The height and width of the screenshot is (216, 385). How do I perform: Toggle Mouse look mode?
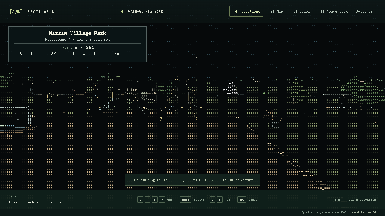coord(333,11)
